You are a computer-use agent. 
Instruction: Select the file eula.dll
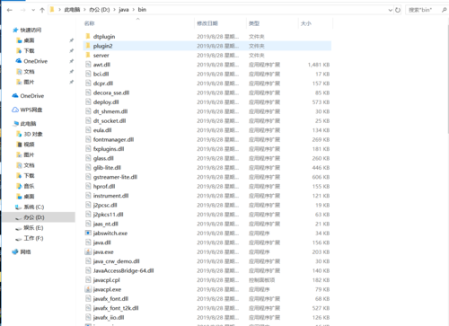click(102, 130)
